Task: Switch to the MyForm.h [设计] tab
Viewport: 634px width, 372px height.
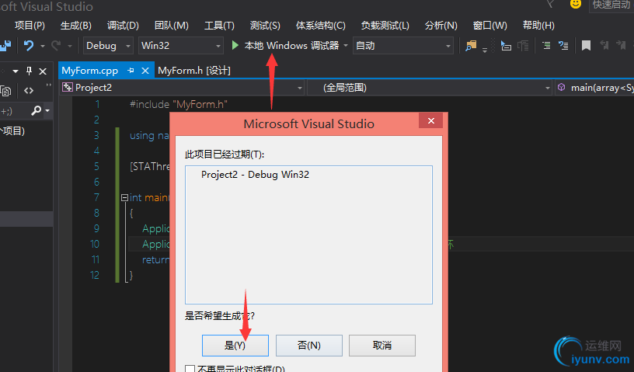Action: click(194, 71)
